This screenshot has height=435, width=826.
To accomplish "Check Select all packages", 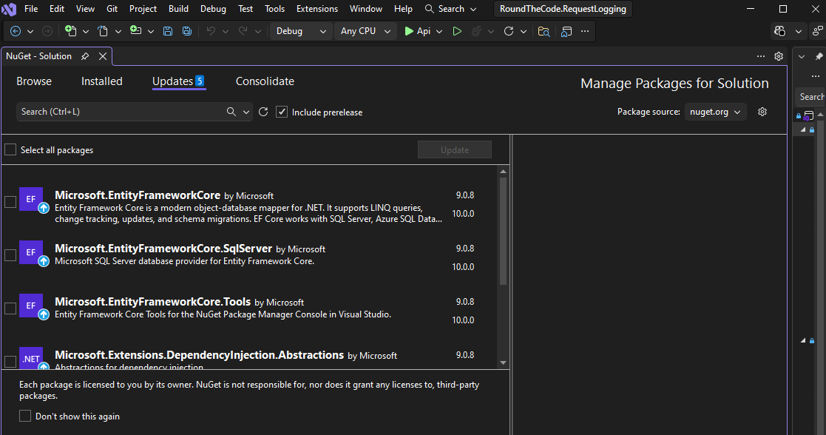I will pyautogui.click(x=10, y=149).
